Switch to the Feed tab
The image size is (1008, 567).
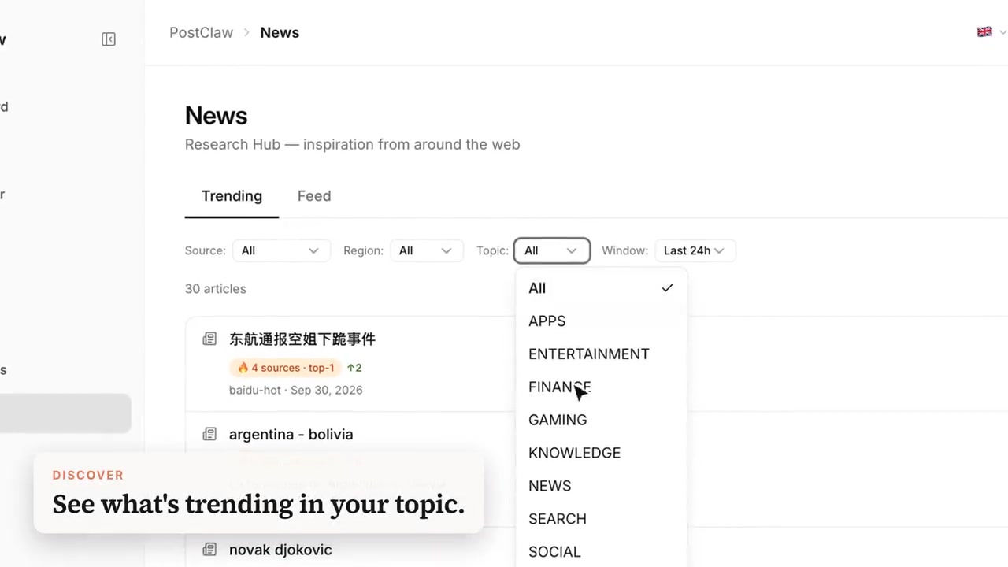[x=314, y=196]
